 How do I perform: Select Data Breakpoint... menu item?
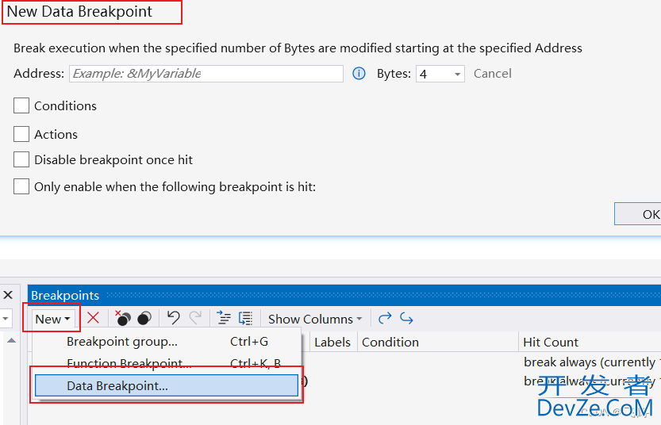[167, 386]
